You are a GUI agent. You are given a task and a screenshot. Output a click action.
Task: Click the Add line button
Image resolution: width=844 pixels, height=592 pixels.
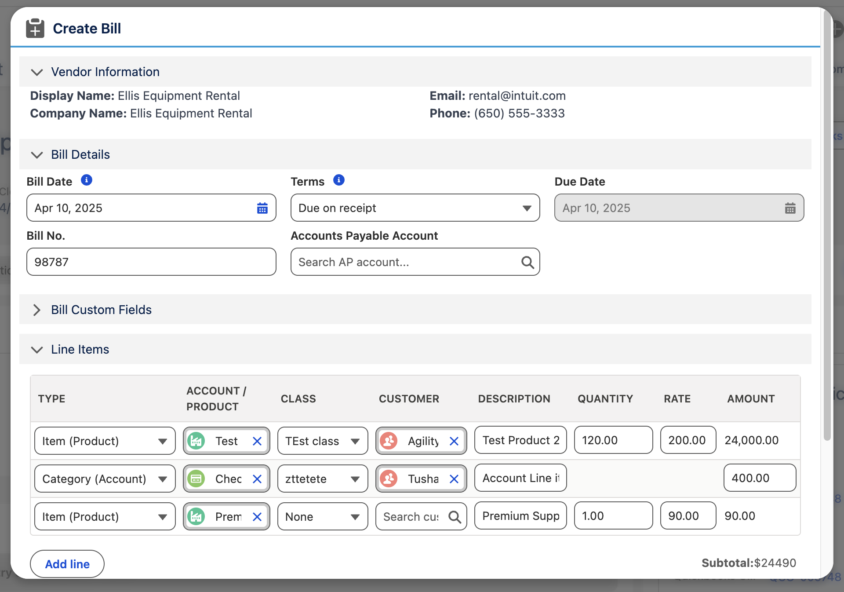tap(67, 564)
